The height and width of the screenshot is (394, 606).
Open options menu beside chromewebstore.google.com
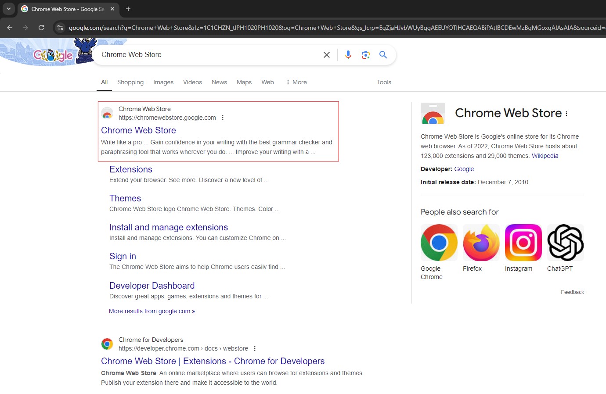(223, 118)
